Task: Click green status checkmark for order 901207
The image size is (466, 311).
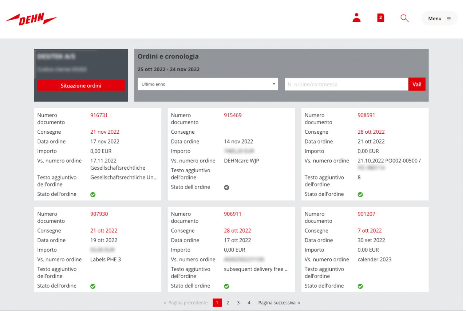Action: [x=360, y=286]
